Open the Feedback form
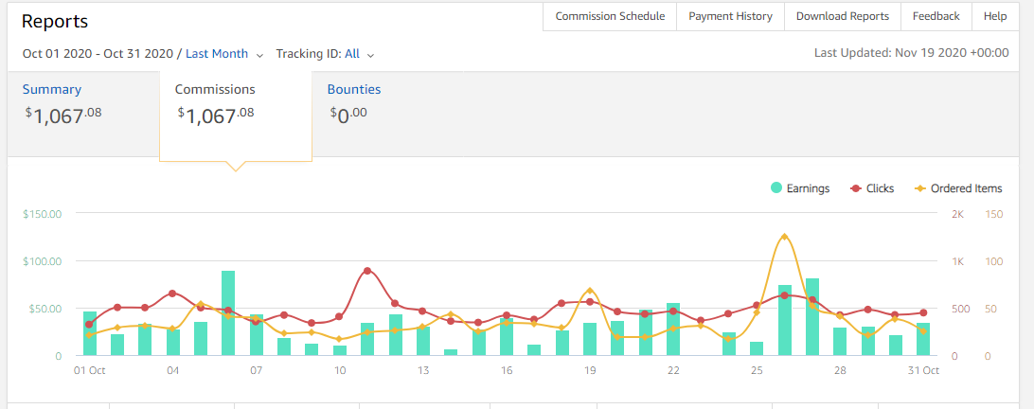The image size is (1034, 409). [x=936, y=16]
